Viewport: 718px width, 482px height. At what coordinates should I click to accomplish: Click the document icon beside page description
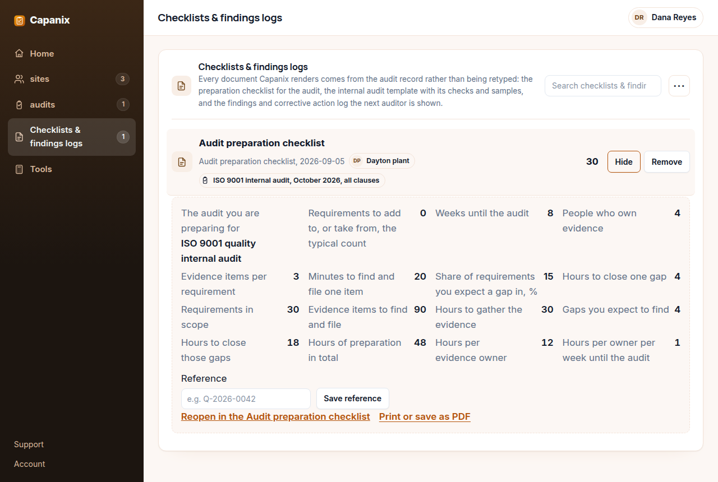(181, 86)
